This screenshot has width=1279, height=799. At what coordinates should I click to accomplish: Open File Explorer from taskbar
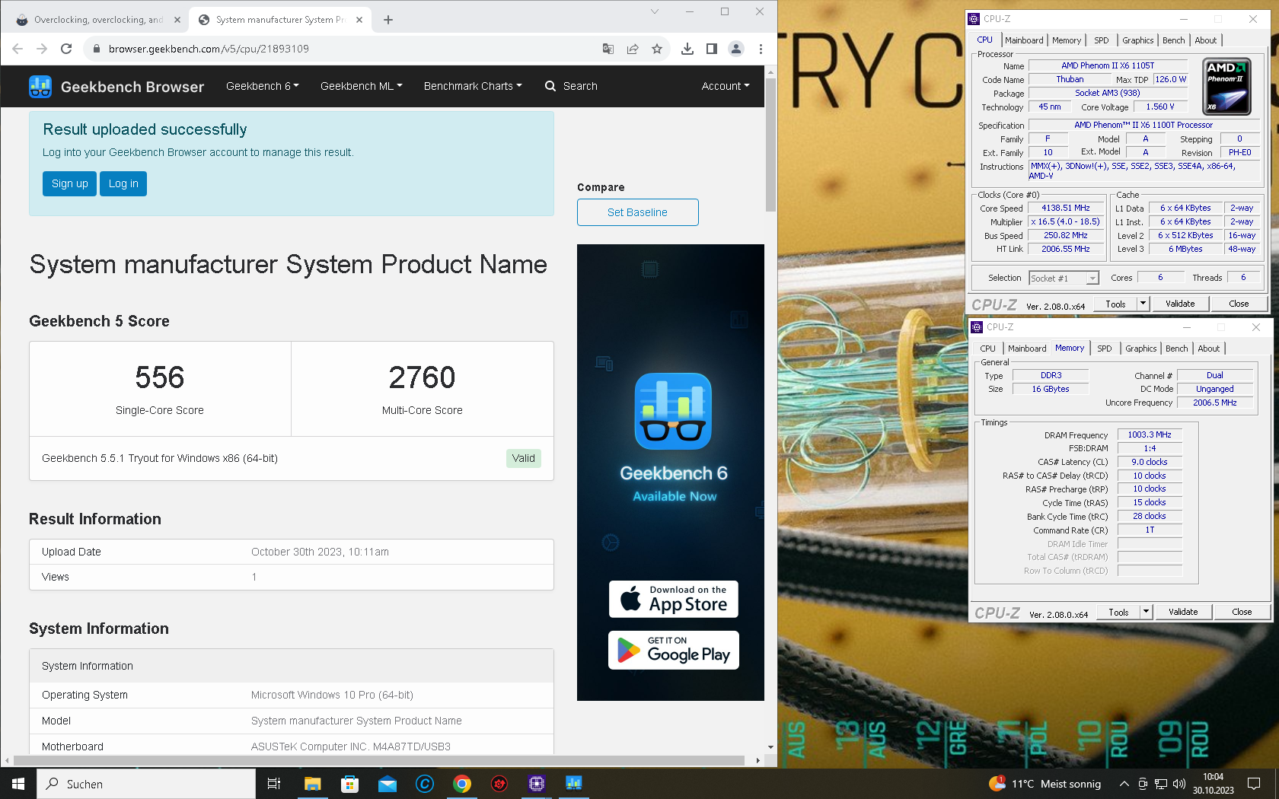(312, 784)
